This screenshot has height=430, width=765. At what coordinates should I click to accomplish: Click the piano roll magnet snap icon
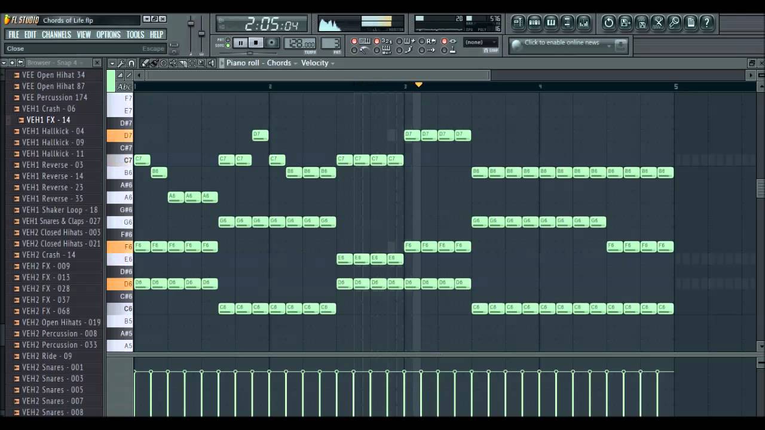click(131, 63)
